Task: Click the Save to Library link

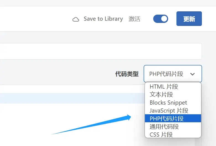Action: point(103,19)
